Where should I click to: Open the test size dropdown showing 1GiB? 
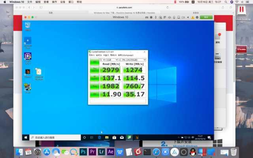pos(112,60)
